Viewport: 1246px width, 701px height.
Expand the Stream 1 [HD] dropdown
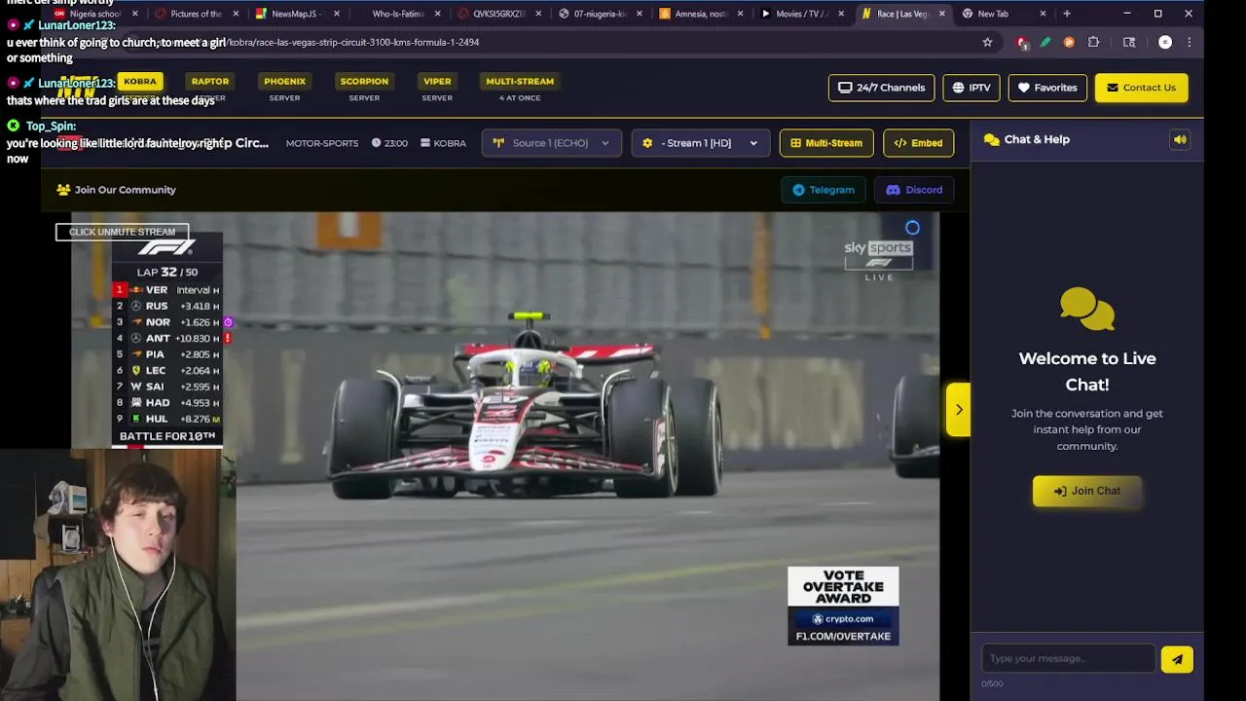700,143
